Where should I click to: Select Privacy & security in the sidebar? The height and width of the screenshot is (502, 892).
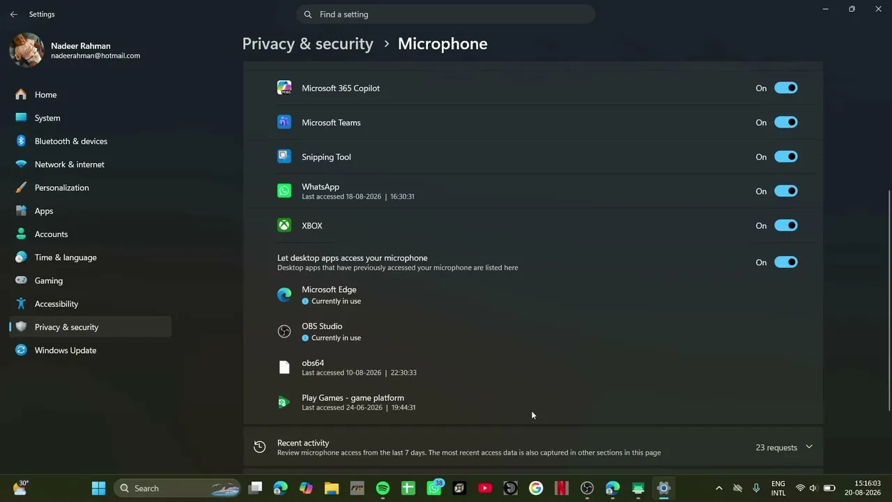pos(90,327)
